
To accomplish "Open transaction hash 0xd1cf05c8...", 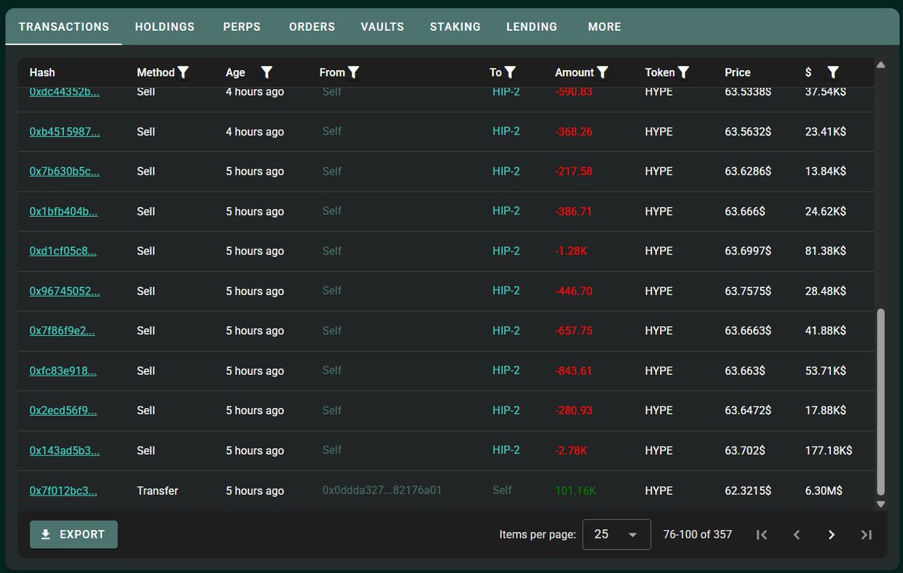I will (x=63, y=251).
